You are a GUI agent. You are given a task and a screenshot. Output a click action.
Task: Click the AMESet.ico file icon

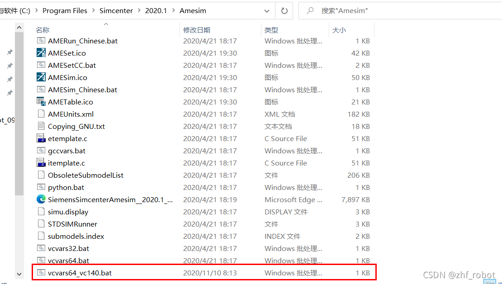coord(41,53)
